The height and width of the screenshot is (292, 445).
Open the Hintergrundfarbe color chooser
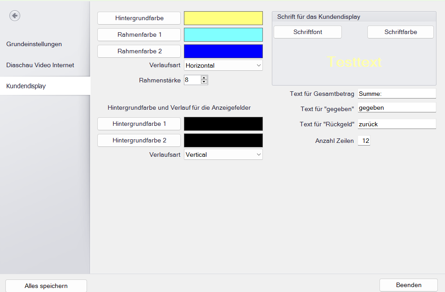139,18
